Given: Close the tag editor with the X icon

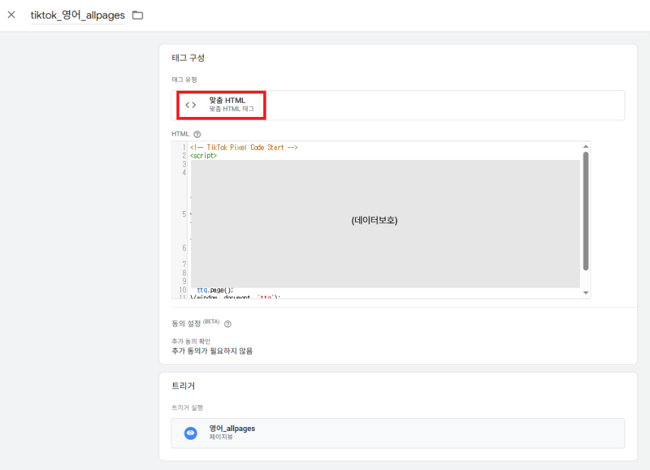Looking at the screenshot, I should 11,15.
